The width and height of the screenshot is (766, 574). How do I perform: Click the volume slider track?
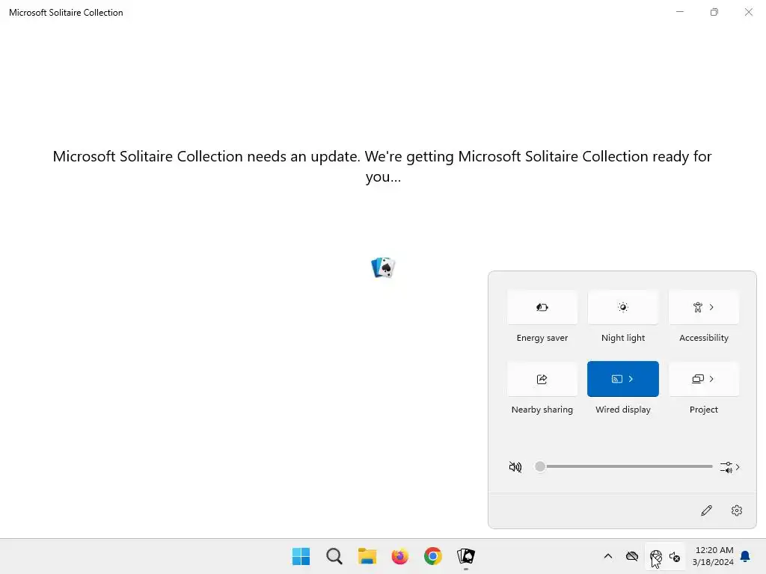click(625, 466)
